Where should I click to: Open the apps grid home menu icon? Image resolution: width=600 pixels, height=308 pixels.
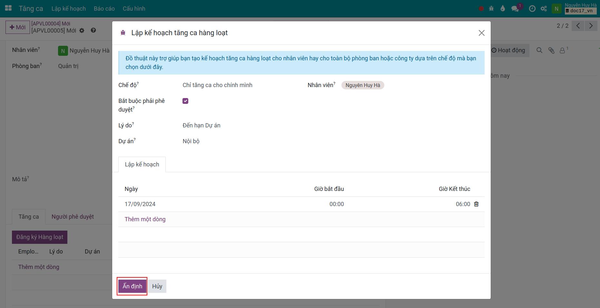(8, 8)
